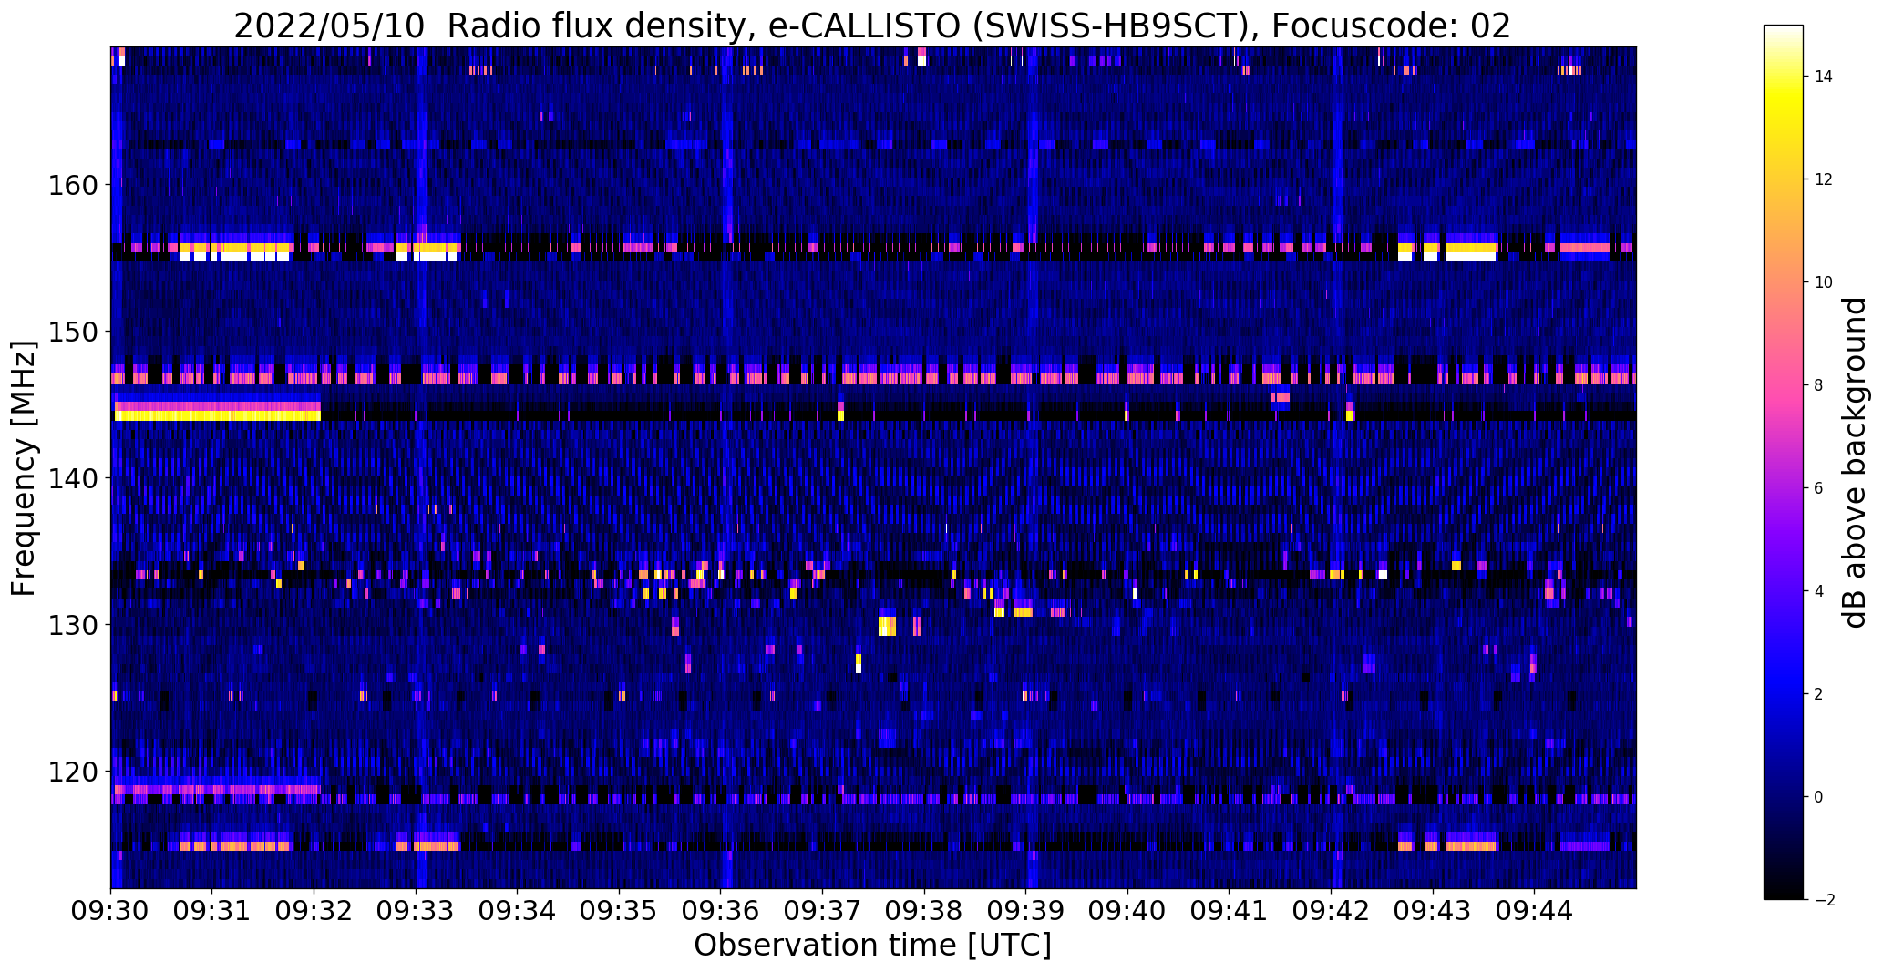Click the colorbar tick label 8
The height and width of the screenshot is (972, 1883).
click(1819, 385)
